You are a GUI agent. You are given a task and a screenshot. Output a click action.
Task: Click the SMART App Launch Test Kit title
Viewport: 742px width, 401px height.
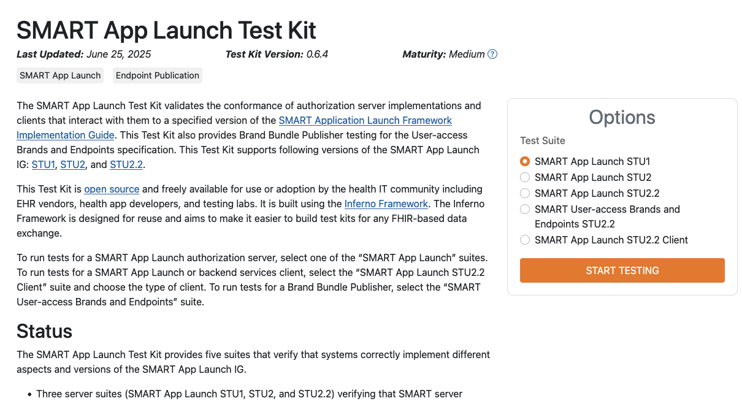[166, 30]
